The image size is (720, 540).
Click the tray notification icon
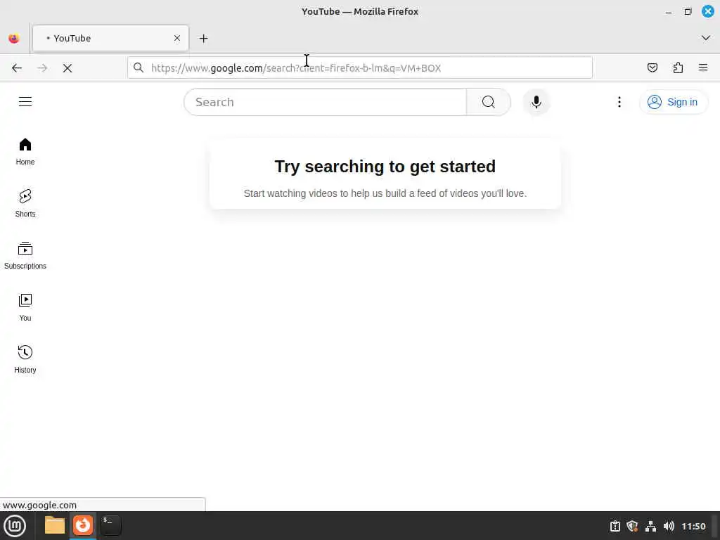tap(615, 526)
